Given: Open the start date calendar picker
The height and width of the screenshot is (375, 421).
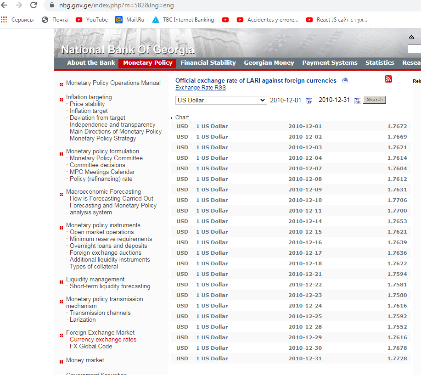Looking at the screenshot, I should pyautogui.click(x=309, y=101).
